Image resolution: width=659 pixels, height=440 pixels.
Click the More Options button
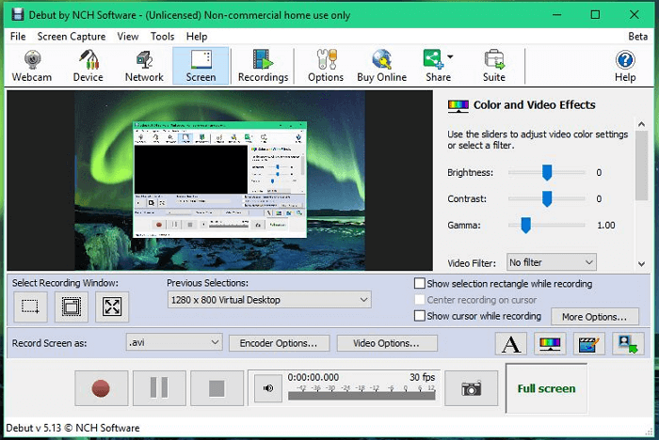(x=595, y=317)
